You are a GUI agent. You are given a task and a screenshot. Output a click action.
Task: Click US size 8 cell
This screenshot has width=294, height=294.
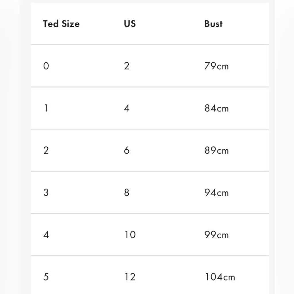click(x=127, y=192)
